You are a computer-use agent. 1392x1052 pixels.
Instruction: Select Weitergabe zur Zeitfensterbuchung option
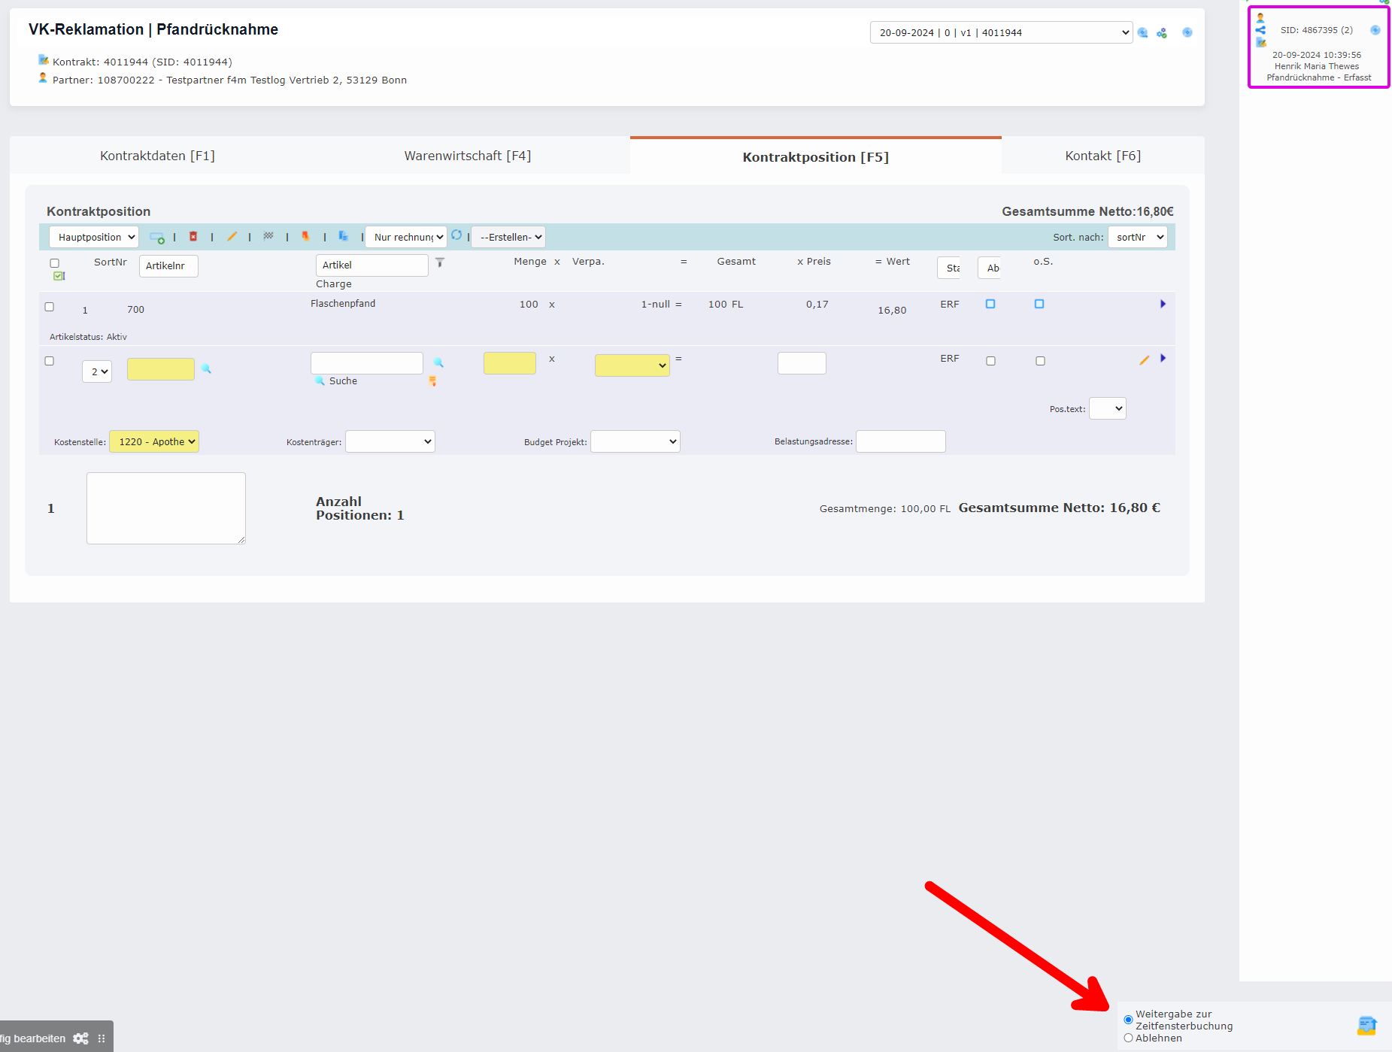tap(1128, 1020)
